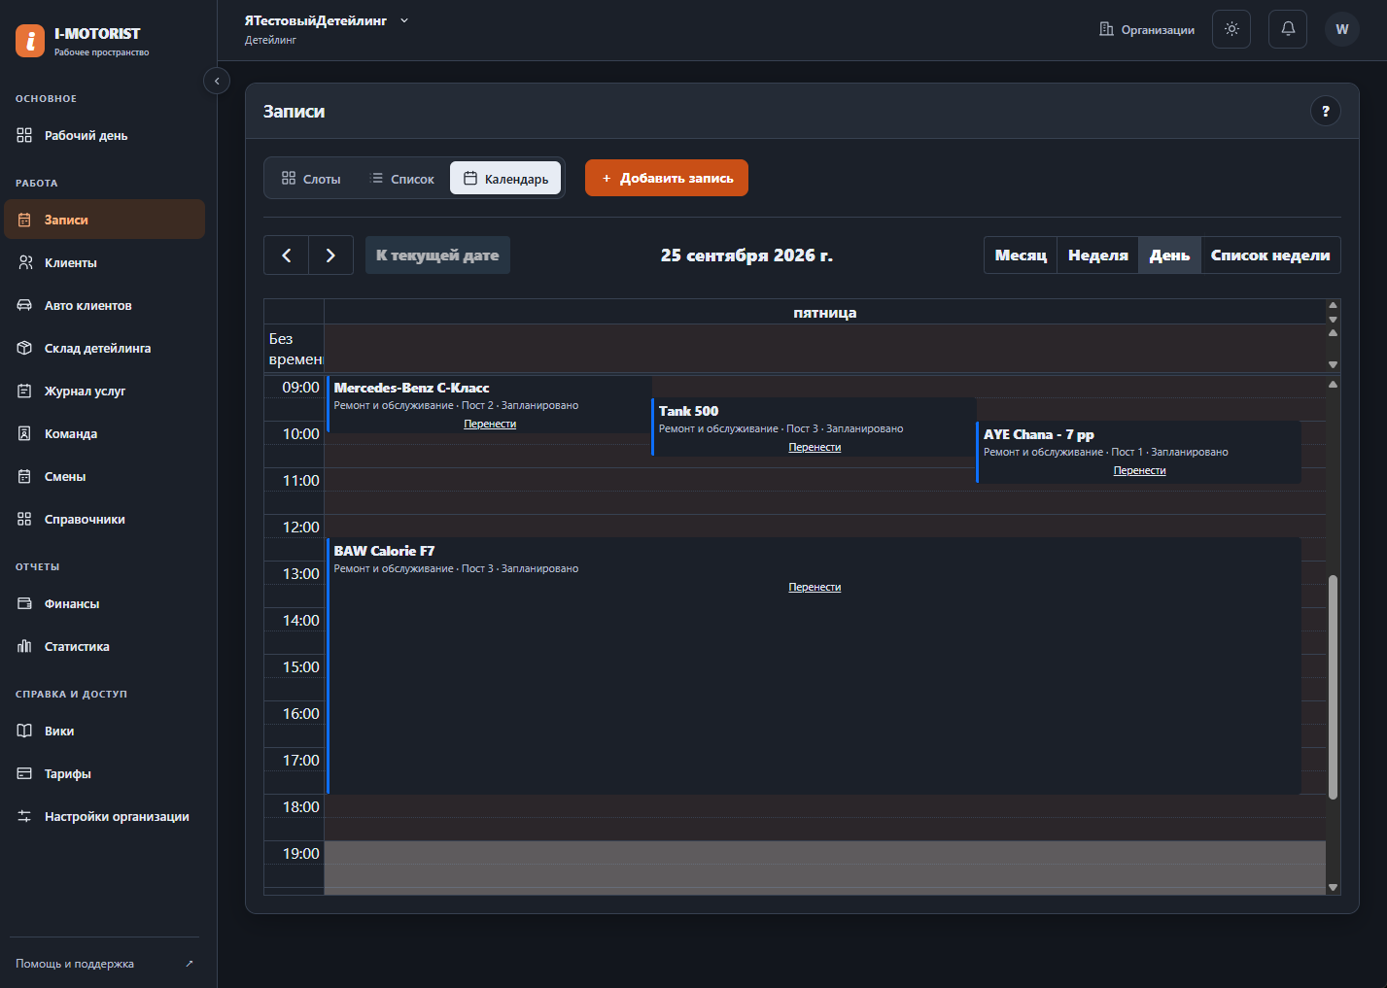
Task: Open the Записи sidebar item
Action: [x=105, y=220]
